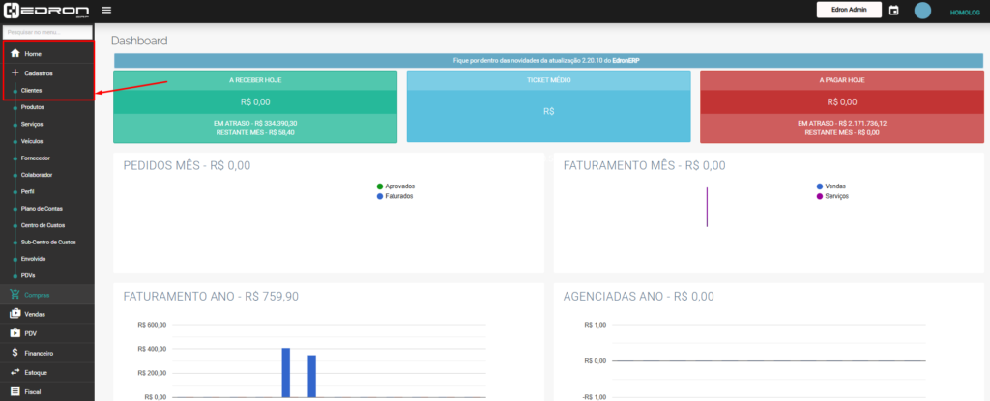Click the Edron Admin button

(849, 11)
